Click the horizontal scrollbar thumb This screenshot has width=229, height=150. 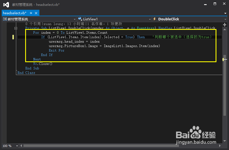coord(101,146)
